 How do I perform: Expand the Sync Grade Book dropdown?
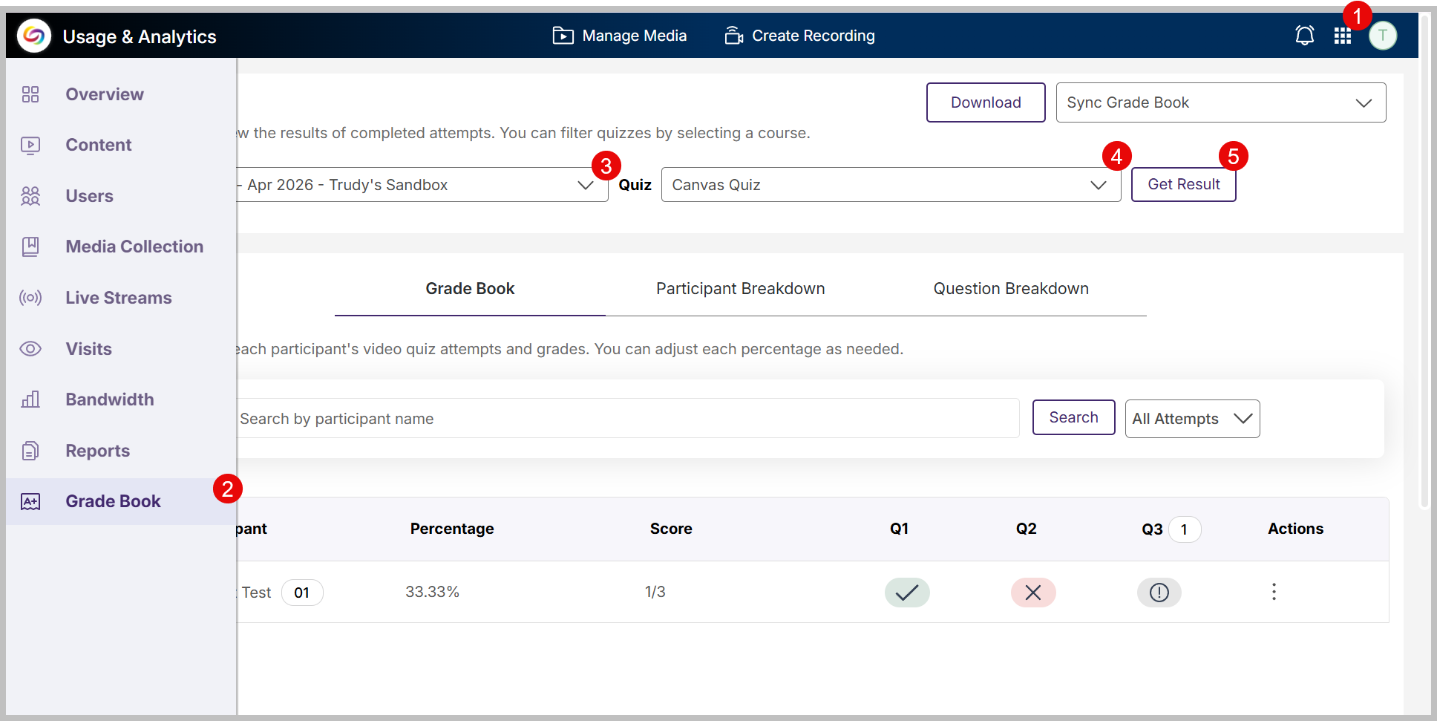coord(1221,102)
